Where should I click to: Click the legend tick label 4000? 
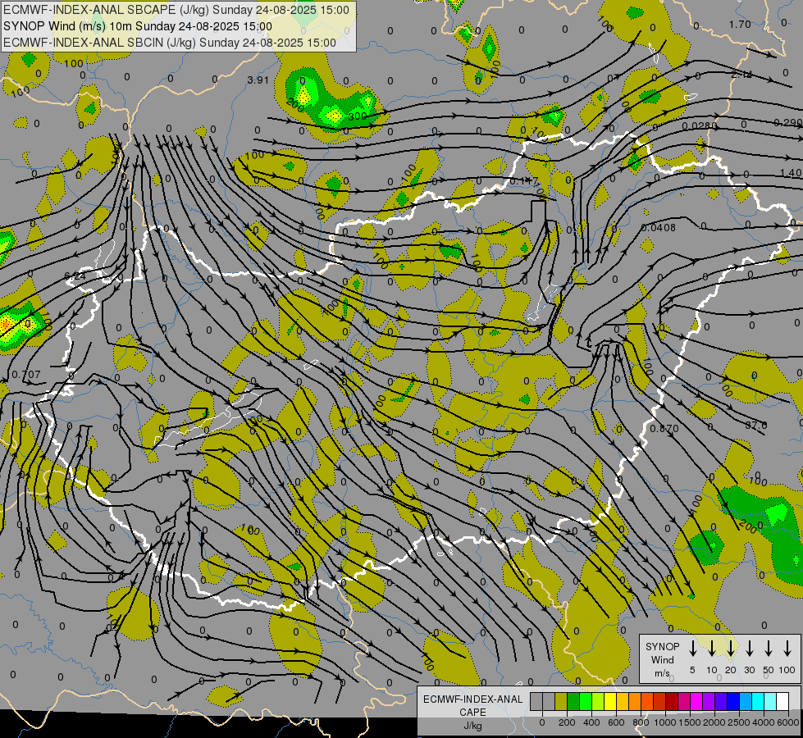tap(763, 722)
